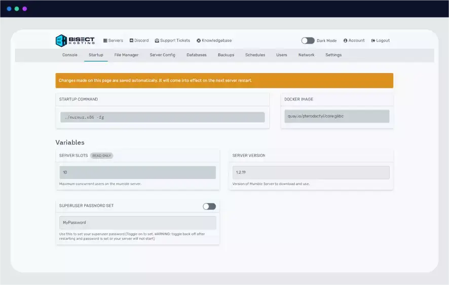449x285 pixels.
Task: Click the 'Maximum concurrent users' description text
Action: point(100,184)
